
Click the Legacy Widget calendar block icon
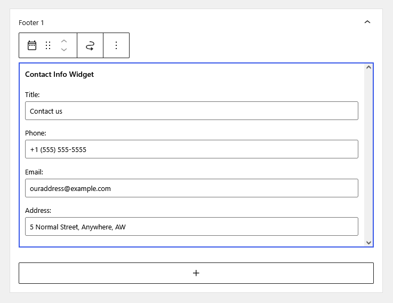tap(32, 45)
